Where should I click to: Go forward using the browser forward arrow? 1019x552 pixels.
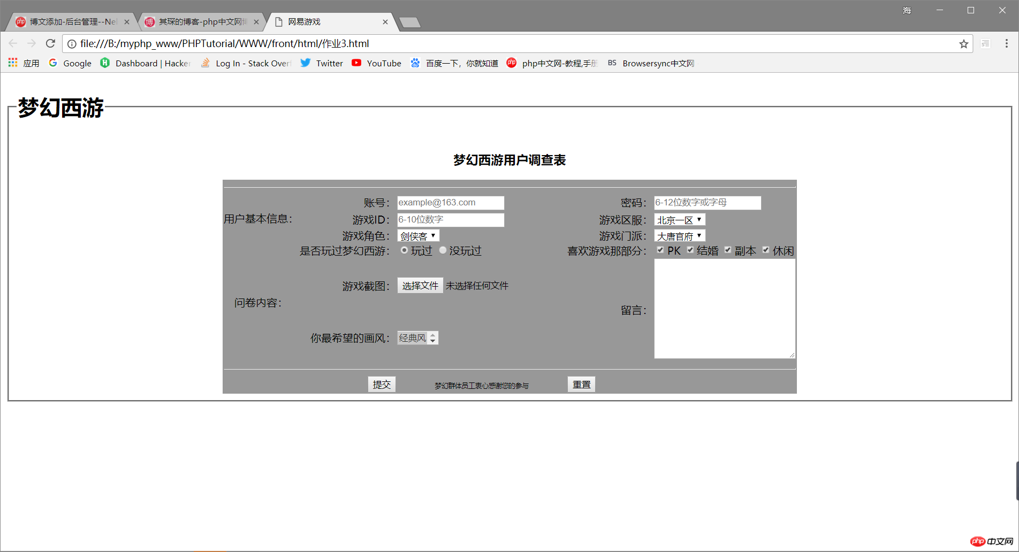click(x=32, y=43)
